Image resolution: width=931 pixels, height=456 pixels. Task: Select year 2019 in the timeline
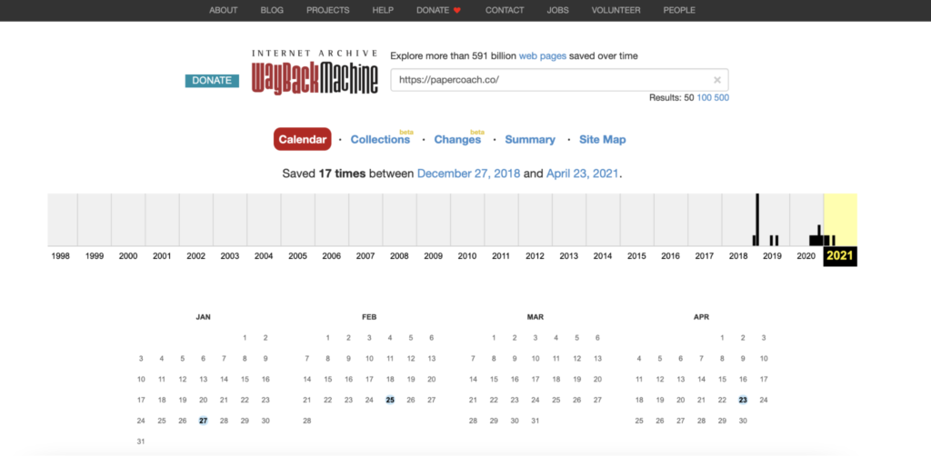pyautogui.click(x=772, y=256)
